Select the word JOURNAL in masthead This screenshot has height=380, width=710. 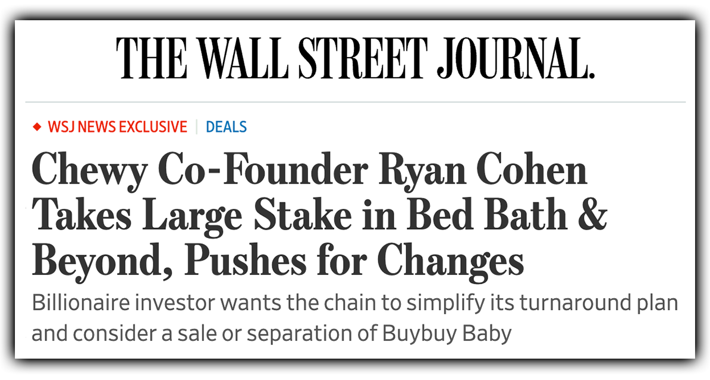pos(515,58)
